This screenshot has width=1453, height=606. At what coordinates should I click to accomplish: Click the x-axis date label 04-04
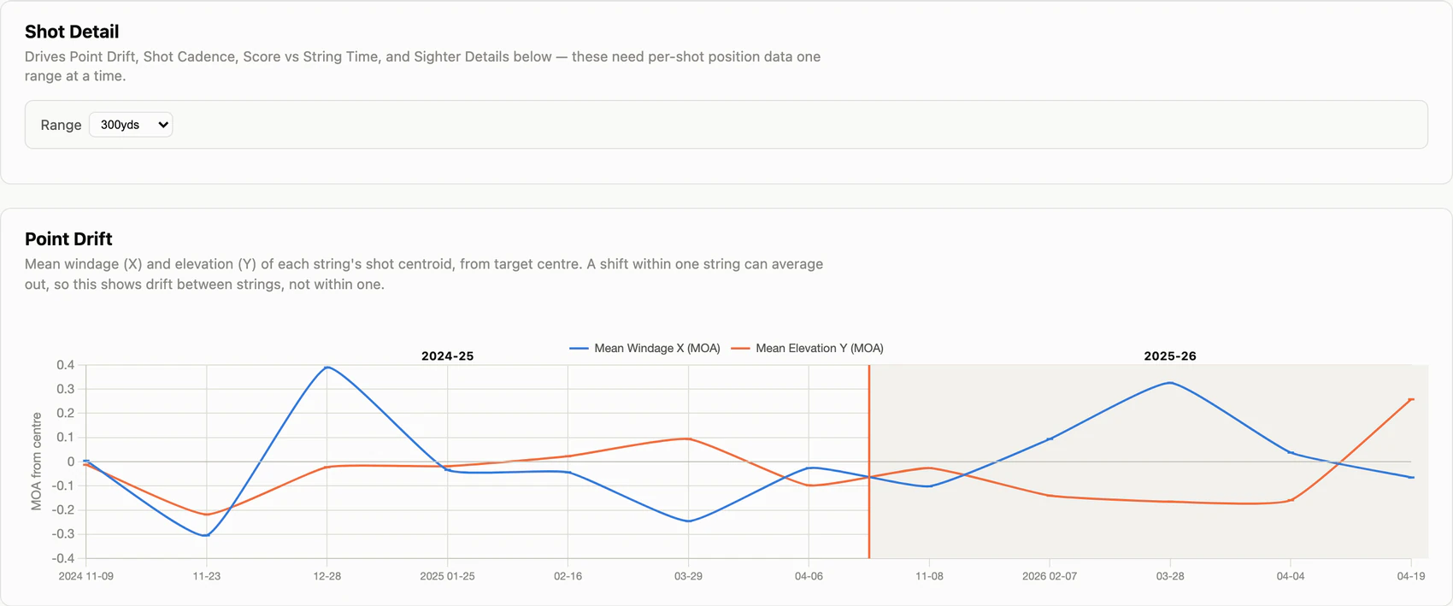[1291, 576]
